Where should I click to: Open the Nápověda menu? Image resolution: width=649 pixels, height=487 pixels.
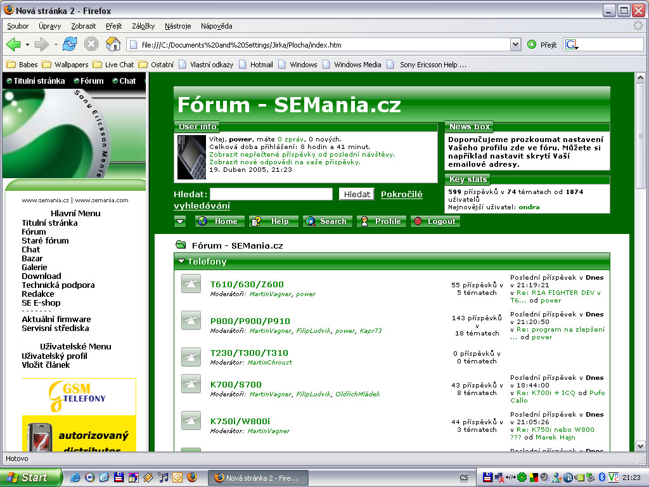217,26
